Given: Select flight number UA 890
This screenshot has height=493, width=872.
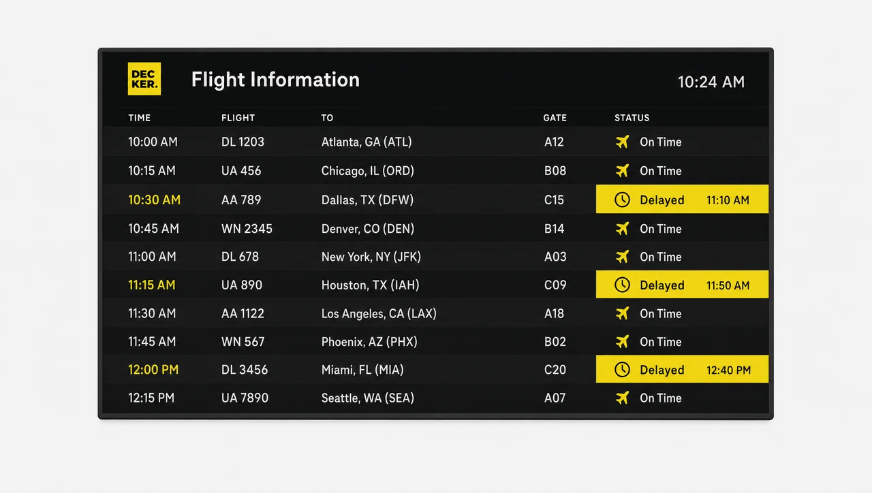Looking at the screenshot, I should (x=242, y=285).
